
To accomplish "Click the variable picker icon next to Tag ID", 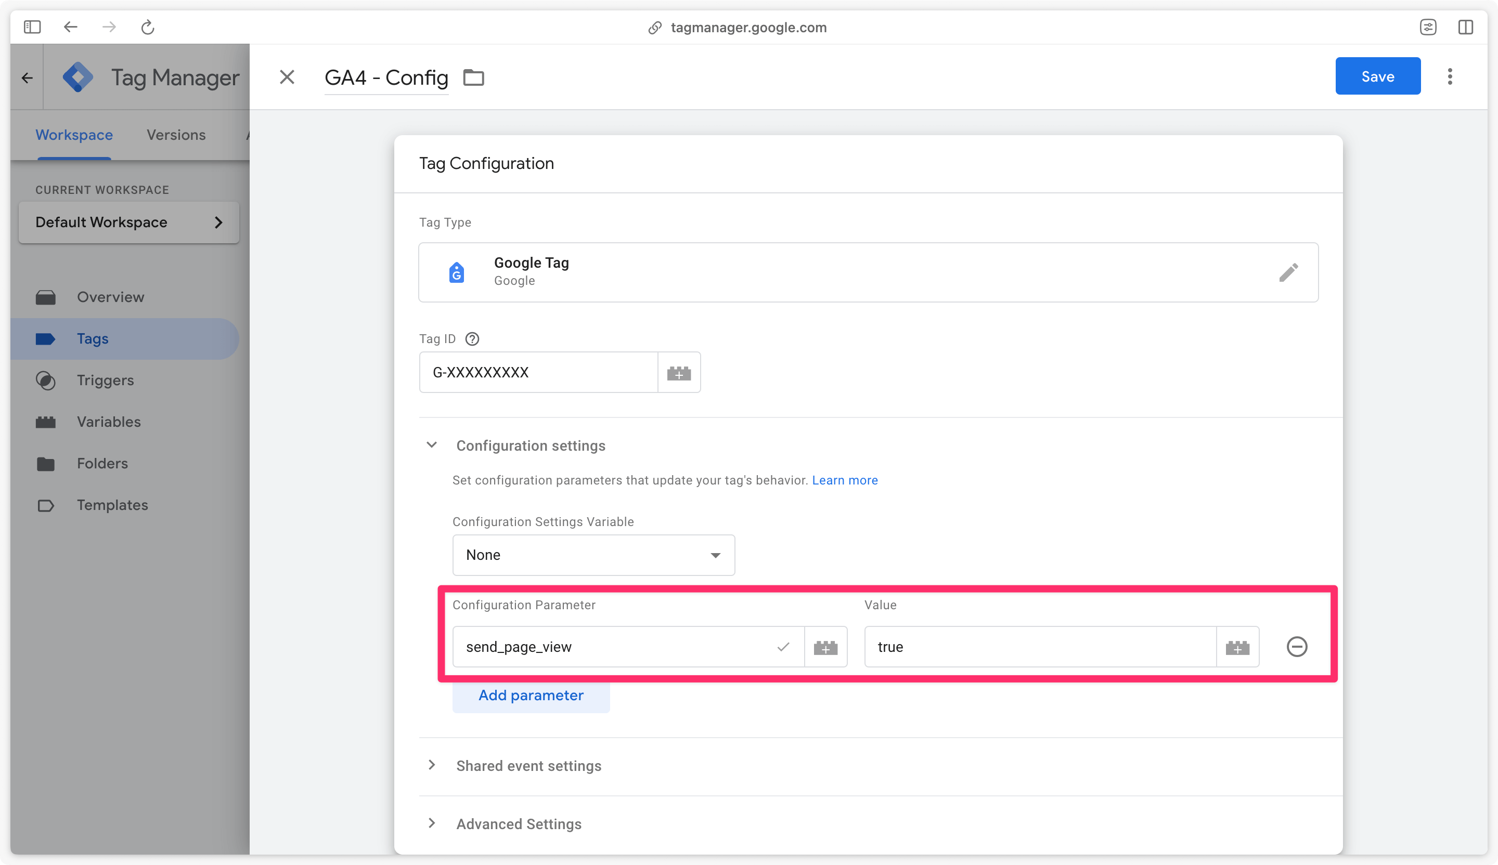I will [x=679, y=373].
